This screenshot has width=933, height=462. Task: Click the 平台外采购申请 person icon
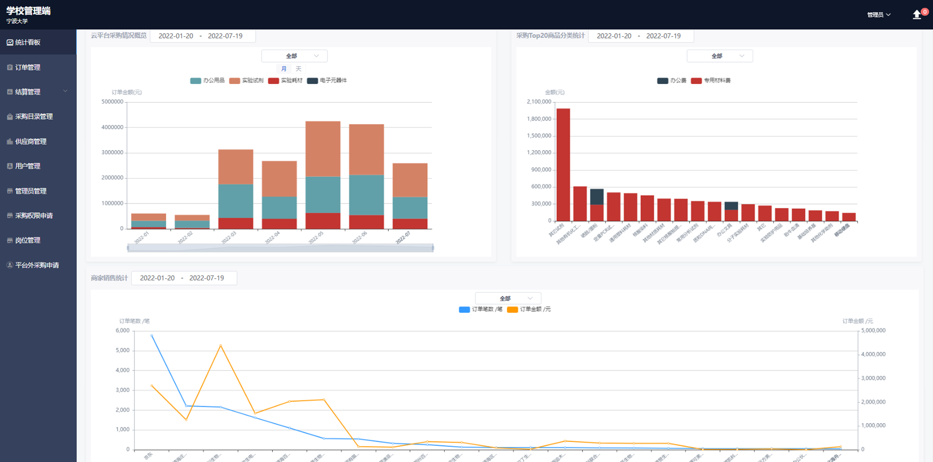tap(10, 265)
